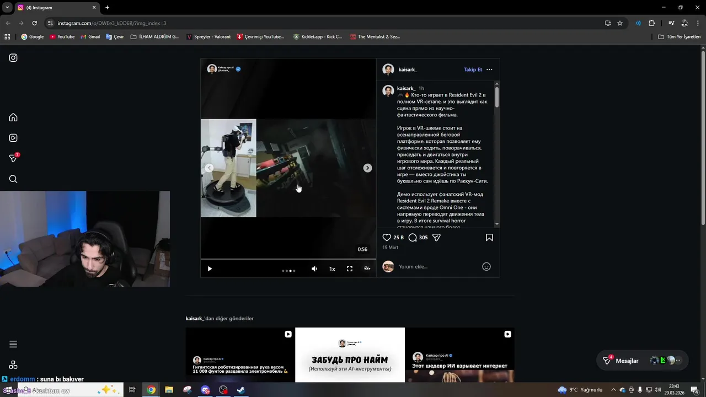Follow kaisark_ with Takip Et

click(473, 69)
